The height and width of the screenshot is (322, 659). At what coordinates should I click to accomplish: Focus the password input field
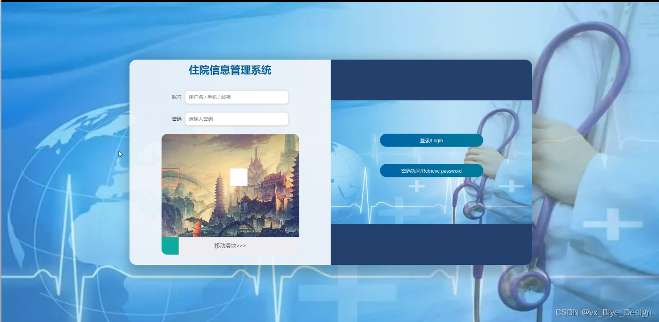(x=237, y=119)
